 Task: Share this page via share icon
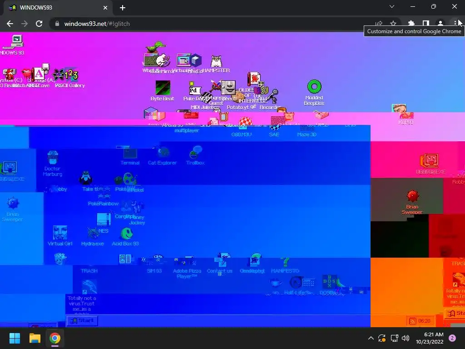pos(379,24)
